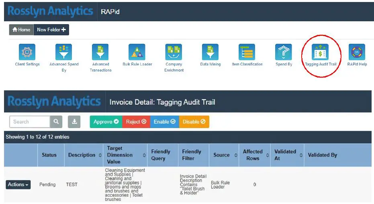374x204 pixels.
Task: Open the Bulk Rule Loader
Action: click(137, 52)
